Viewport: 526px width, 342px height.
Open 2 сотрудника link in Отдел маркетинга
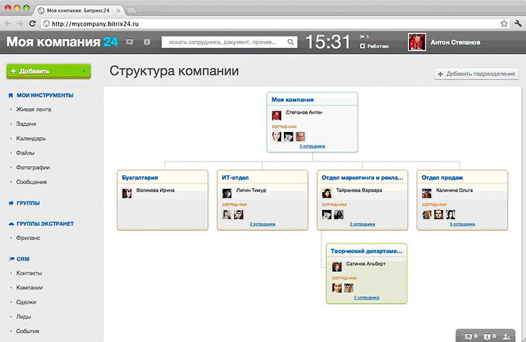tap(363, 224)
